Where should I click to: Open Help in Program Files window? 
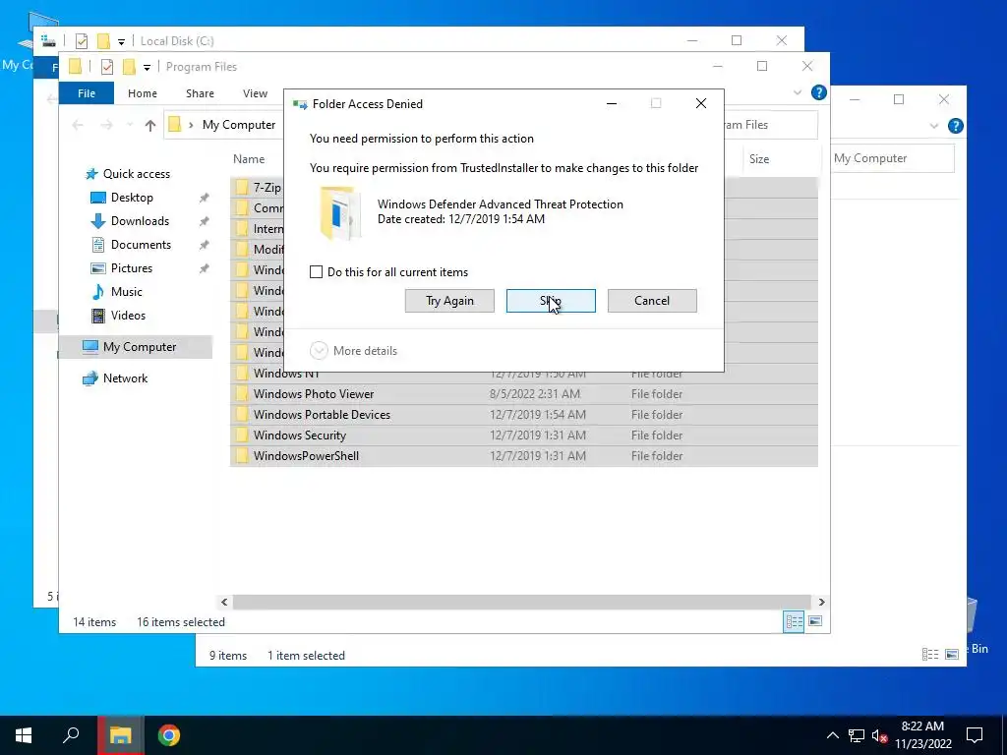click(x=819, y=92)
